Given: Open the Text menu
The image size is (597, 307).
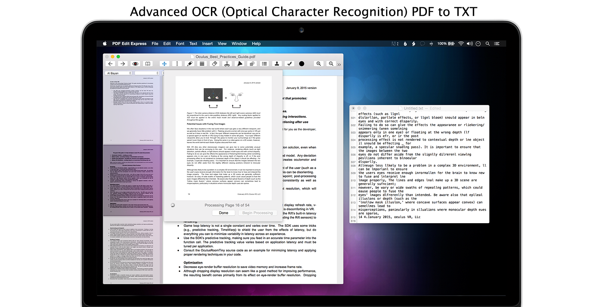Looking at the screenshot, I should 193,44.
